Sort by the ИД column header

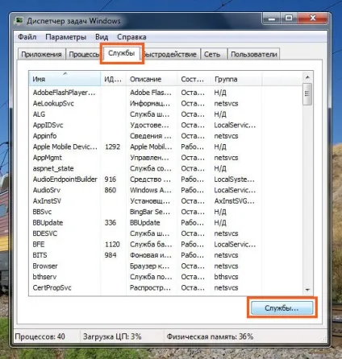click(x=113, y=79)
